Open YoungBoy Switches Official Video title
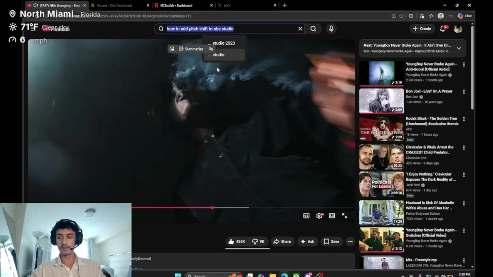493x277 pixels. click(x=431, y=232)
